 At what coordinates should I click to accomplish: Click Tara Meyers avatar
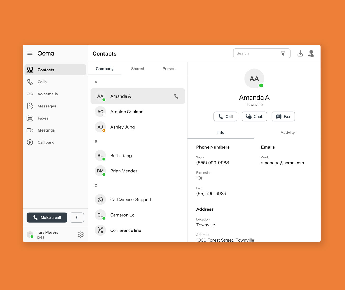click(x=30, y=234)
